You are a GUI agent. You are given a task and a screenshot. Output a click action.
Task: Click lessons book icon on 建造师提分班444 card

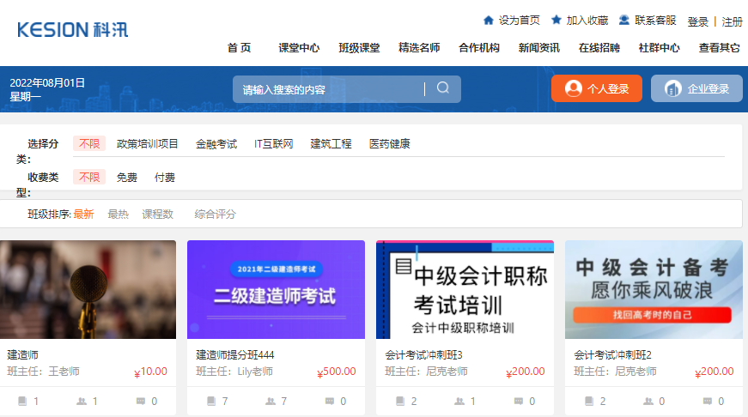[x=211, y=402]
